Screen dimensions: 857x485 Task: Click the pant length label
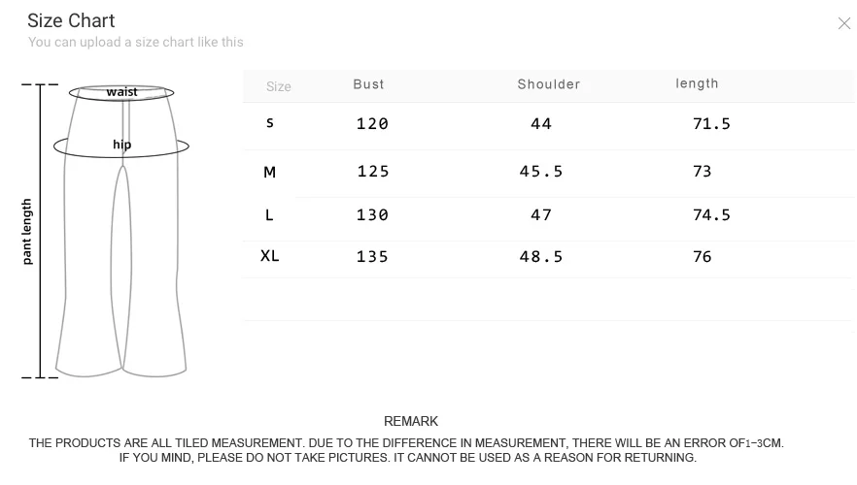point(27,231)
